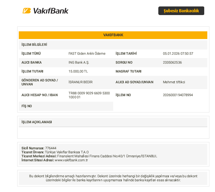Click the İŞLEM AÇIKLAMASI heading

coord(37,122)
